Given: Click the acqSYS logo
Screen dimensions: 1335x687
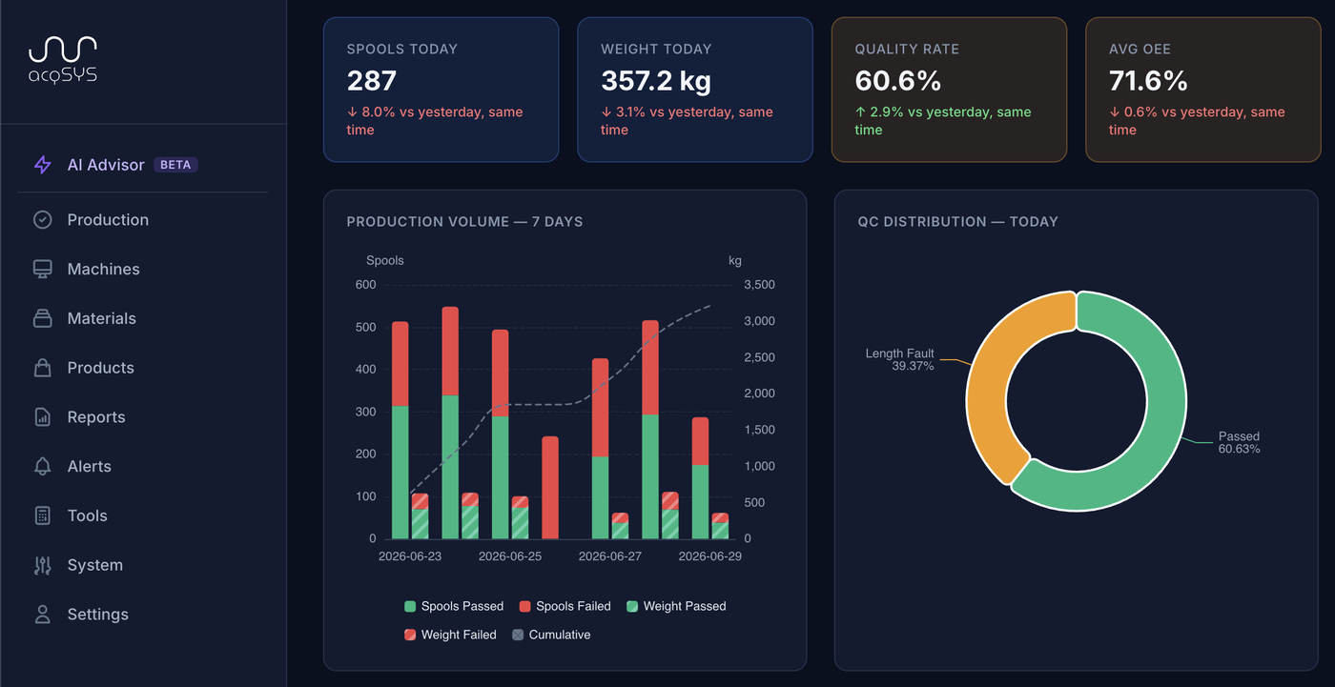Looking at the screenshot, I should tap(63, 60).
